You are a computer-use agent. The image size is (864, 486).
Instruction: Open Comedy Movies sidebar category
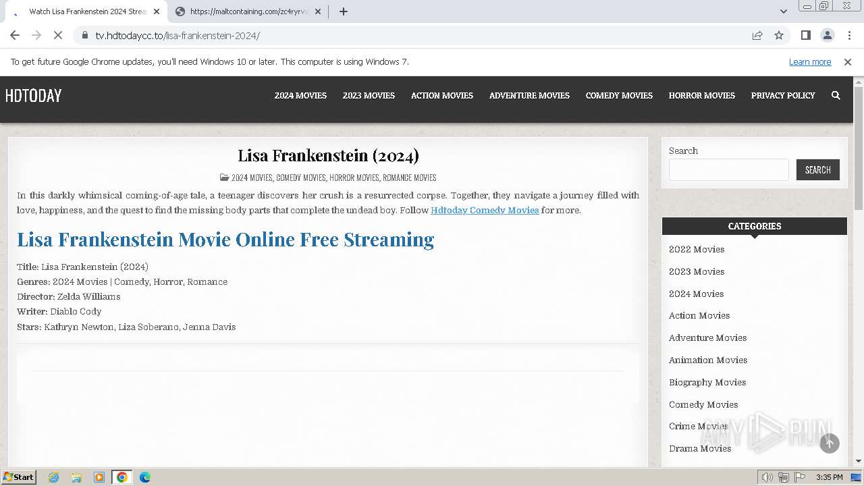click(x=703, y=405)
